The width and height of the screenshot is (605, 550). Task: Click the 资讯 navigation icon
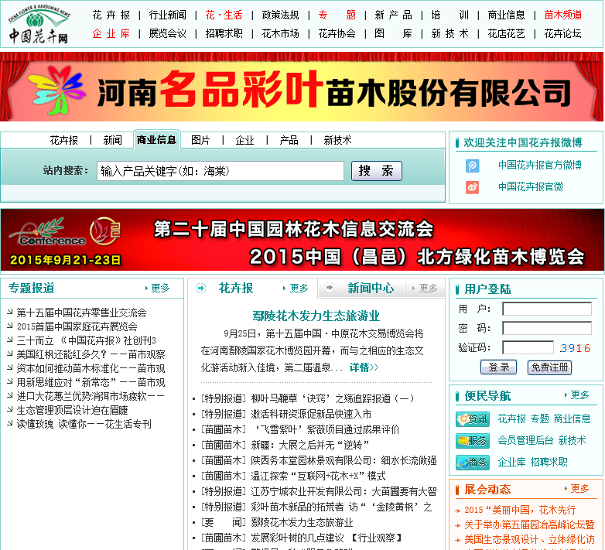tap(473, 419)
